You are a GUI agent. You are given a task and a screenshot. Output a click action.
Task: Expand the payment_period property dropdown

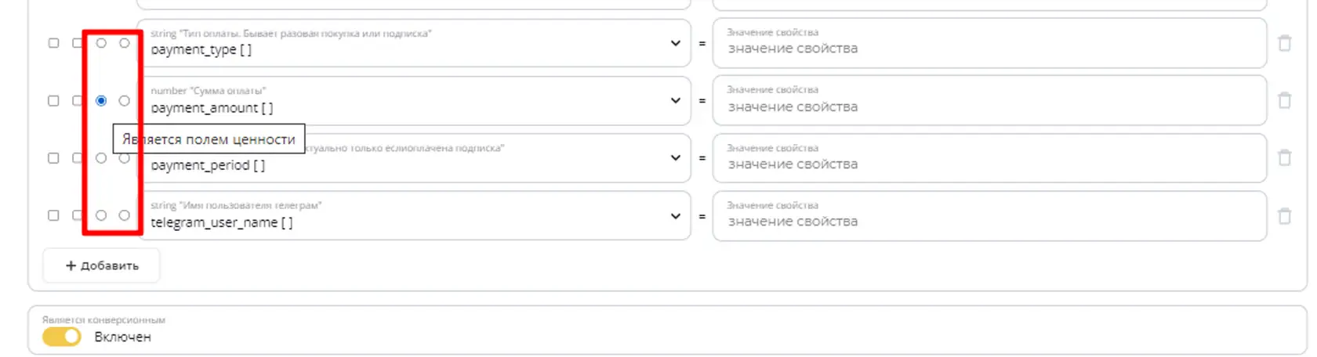[675, 157]
